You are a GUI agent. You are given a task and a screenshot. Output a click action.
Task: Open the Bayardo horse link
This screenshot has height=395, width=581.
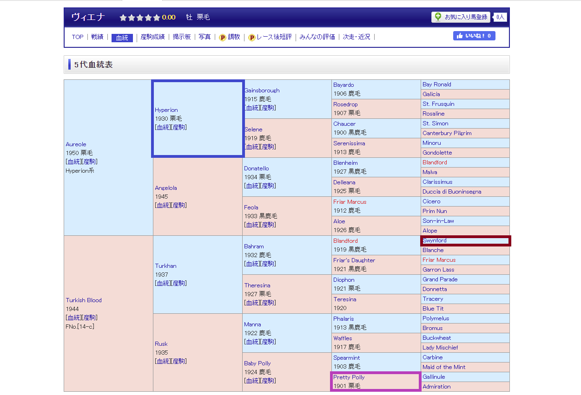(343, 85)
